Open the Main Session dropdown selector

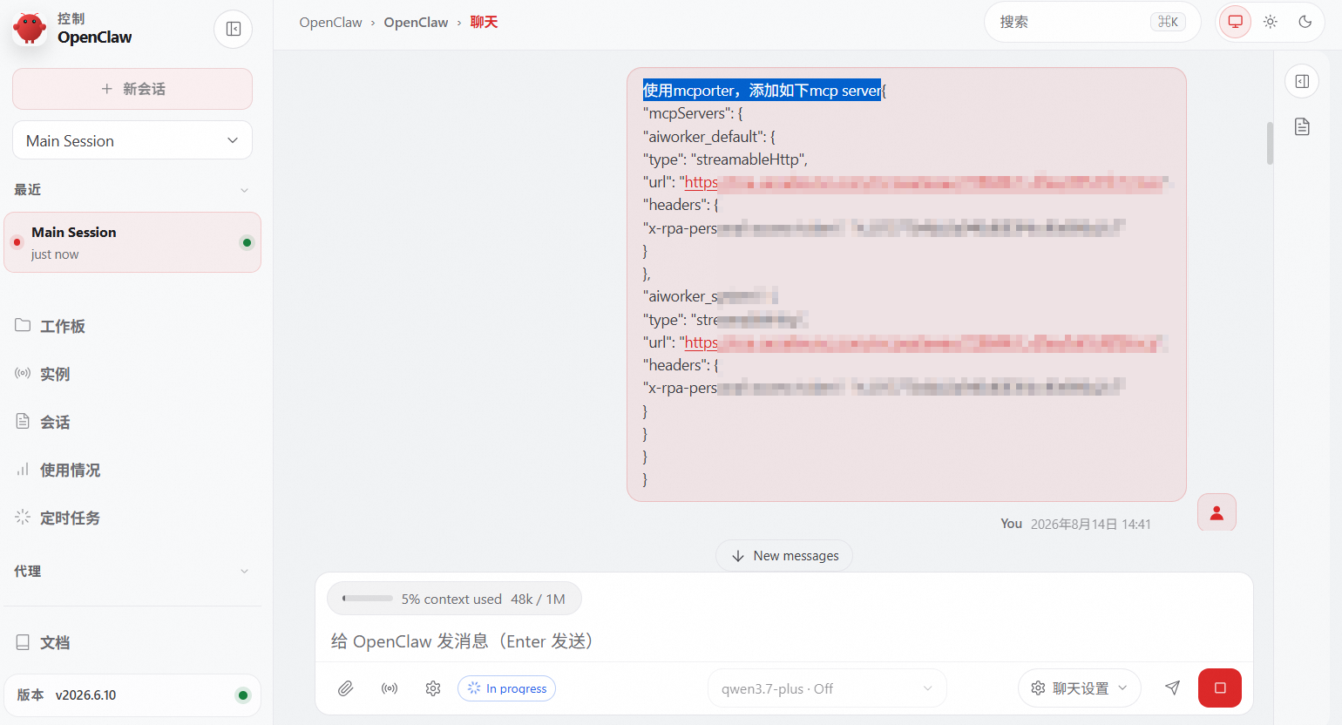point(132,140)
